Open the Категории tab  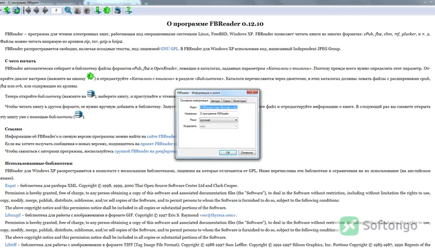[x=239, y=101]
